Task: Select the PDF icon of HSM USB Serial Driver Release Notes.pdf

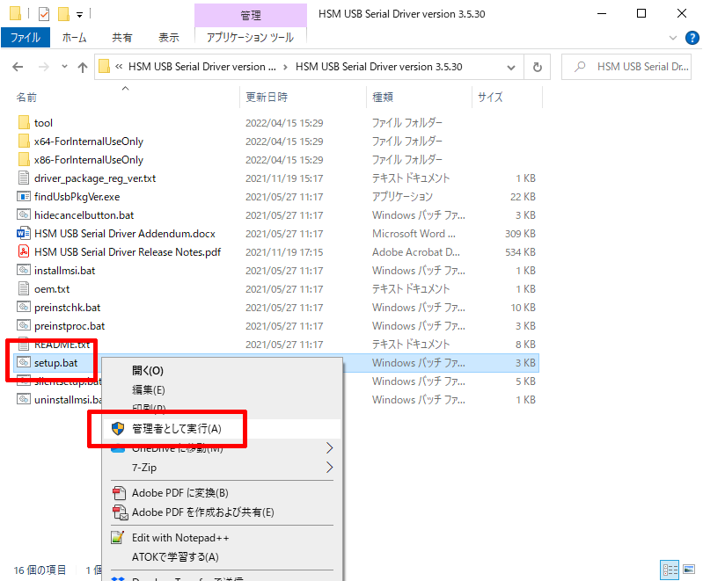Action: [24, 251]
